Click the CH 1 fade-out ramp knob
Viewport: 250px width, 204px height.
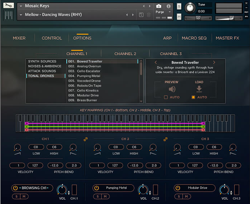pos(73,147)
